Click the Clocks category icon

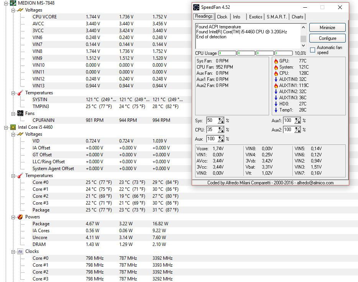click(20, 251)
